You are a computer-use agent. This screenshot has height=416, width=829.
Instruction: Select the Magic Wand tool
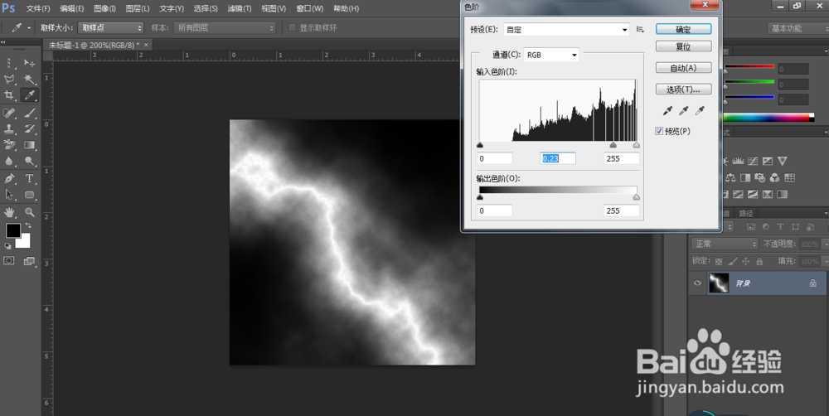[x=30, y=80]
